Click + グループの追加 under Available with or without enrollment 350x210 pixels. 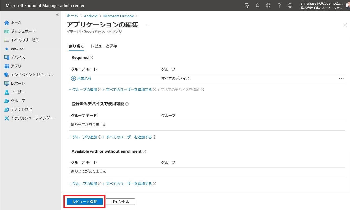83,184
